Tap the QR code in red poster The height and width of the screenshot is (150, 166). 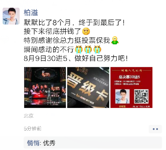pos(141,96)
